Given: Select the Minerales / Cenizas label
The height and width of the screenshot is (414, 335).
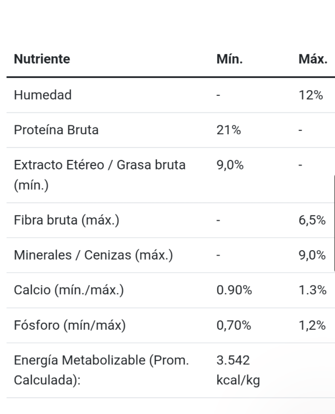Looking at the screenshot, I should (x=93, y=255).
